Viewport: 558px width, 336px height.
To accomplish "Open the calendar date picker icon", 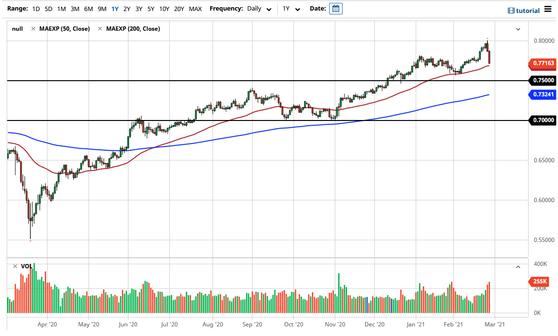I will (336, 8).
